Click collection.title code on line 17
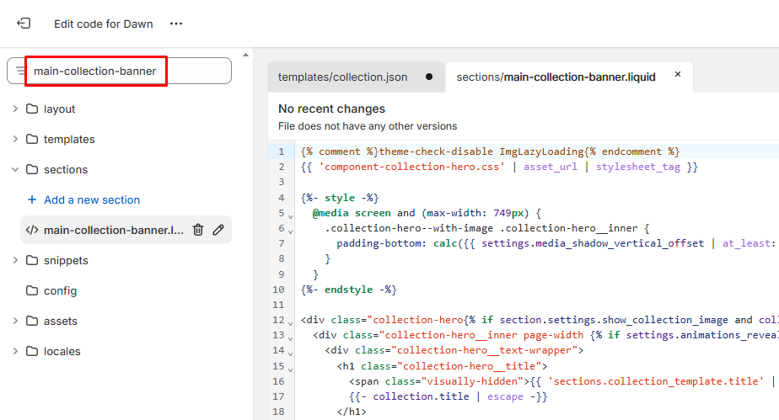779x420 pixels. (421, 396)
